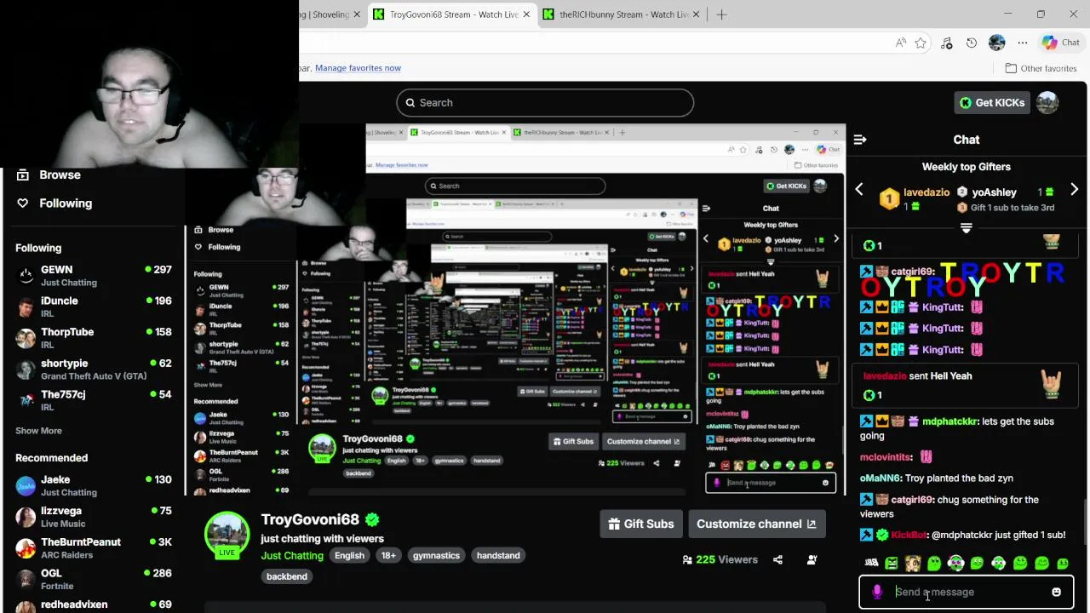This screenshot has width=1090, height=613.
Task: Insert the angry green face emote
Action: 892,563
